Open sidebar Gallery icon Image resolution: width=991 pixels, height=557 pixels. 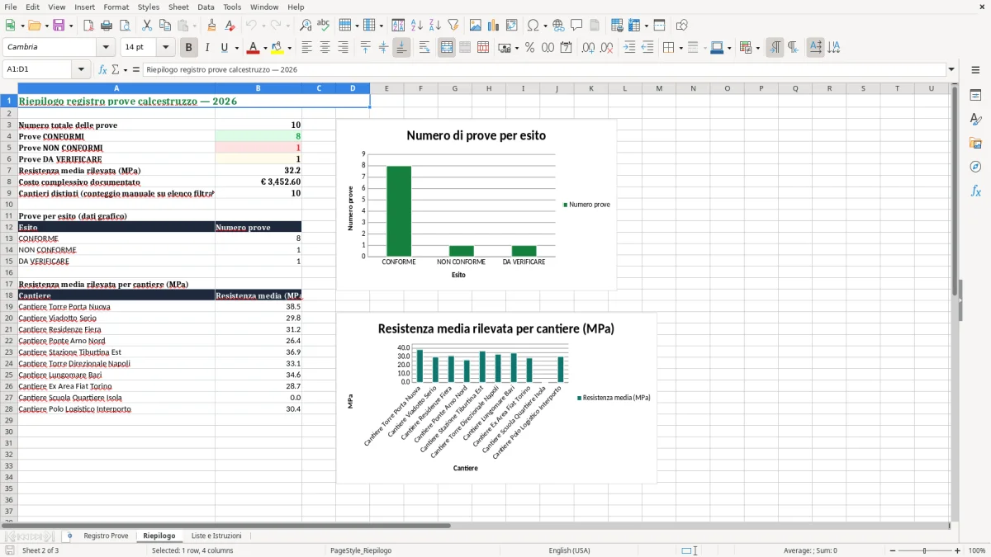click(x=975, y=143)
